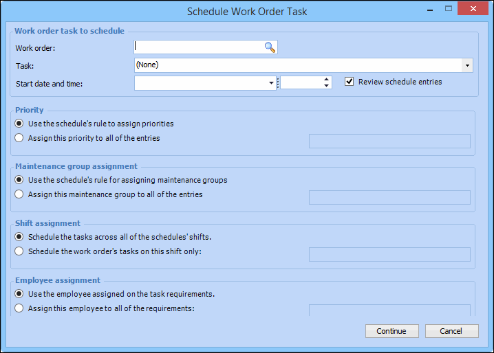Select use schedule's rule to assign priorities
This screenshot has height=353, width=494.
point(20,124)
